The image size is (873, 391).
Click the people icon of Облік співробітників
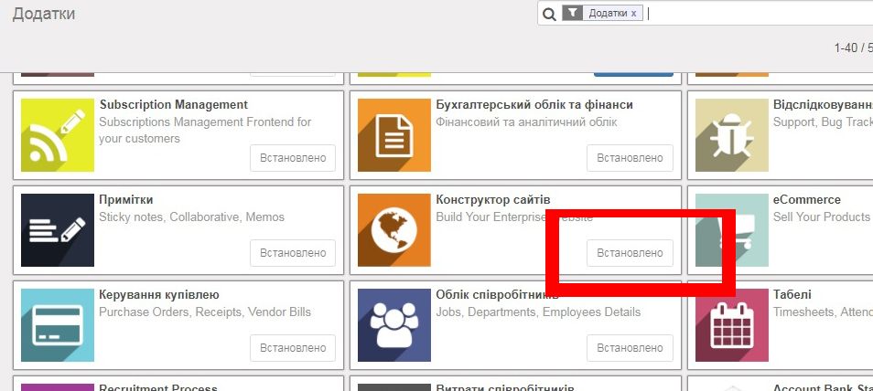394,325
